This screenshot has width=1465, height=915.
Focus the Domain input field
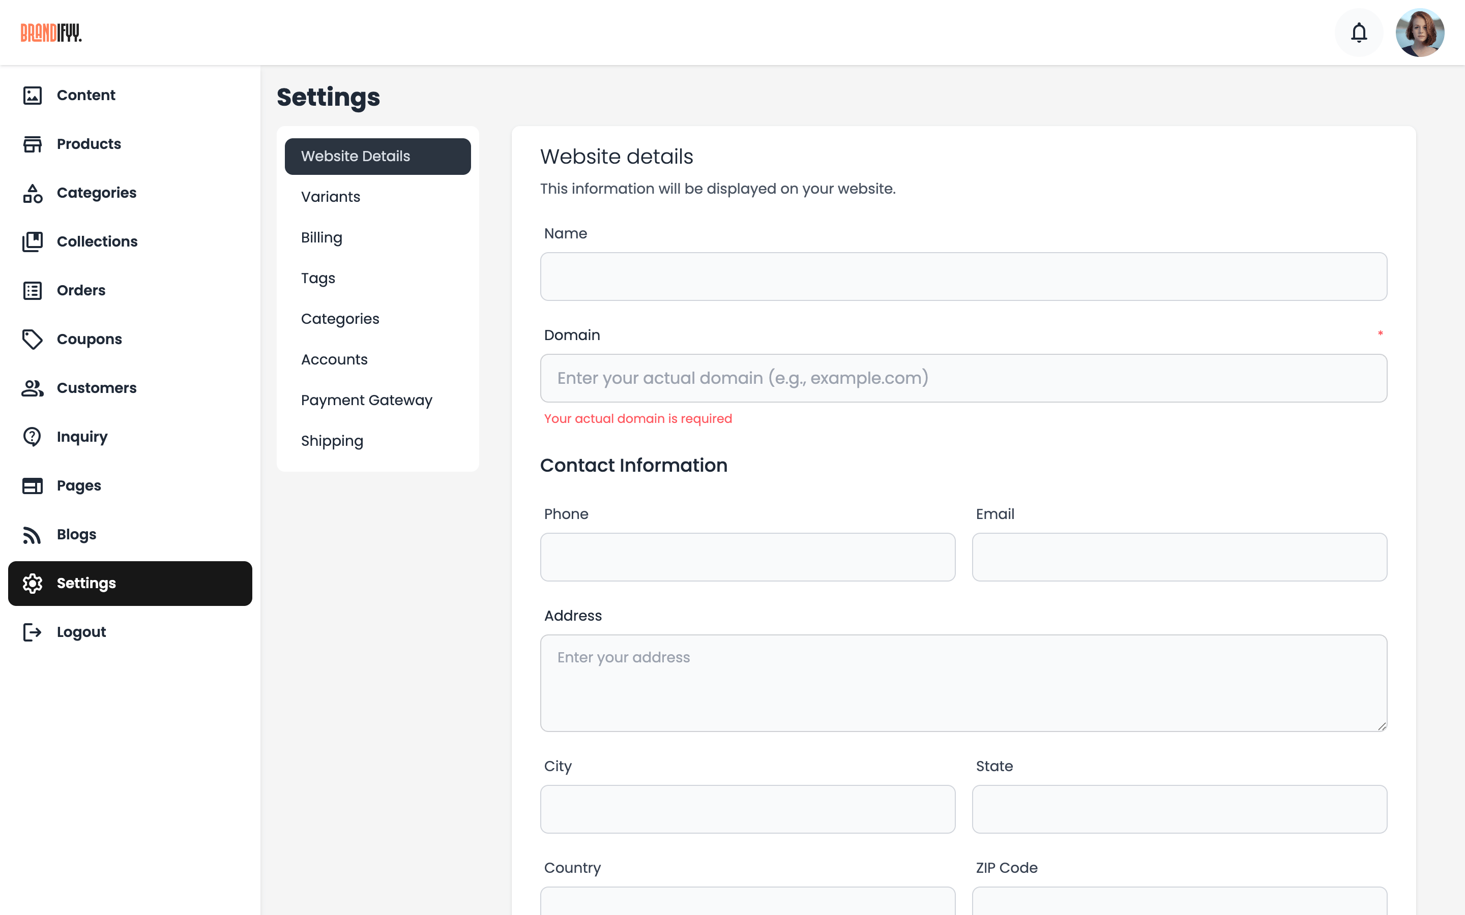[x=962, y=378]
